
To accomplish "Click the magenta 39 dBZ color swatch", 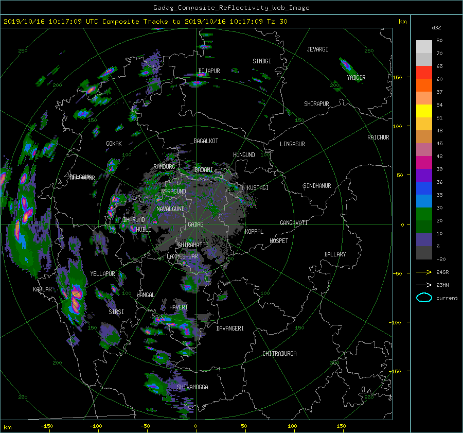I will point(424,162).
